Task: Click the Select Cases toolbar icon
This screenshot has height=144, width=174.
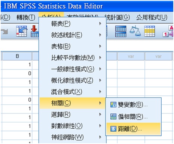Action: click(150, 31)
